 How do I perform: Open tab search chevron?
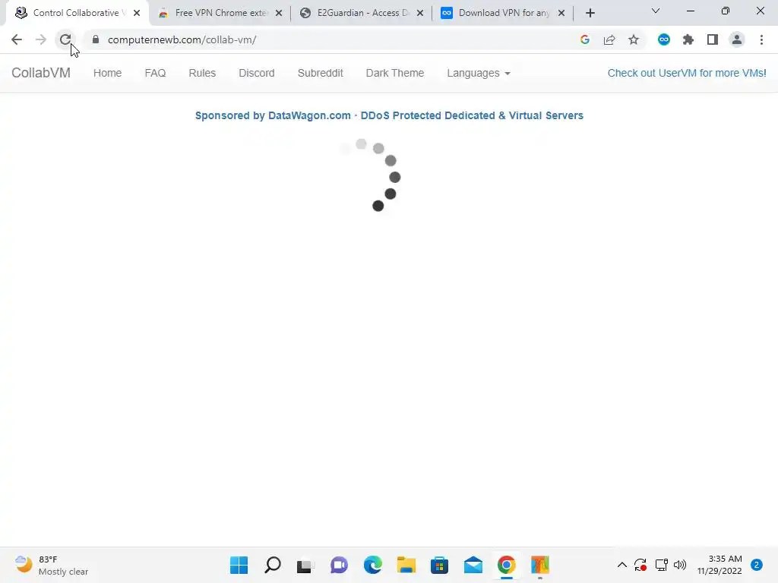656,11
